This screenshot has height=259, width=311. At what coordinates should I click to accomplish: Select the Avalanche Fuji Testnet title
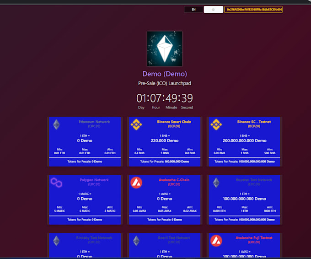tap(254, 238)
